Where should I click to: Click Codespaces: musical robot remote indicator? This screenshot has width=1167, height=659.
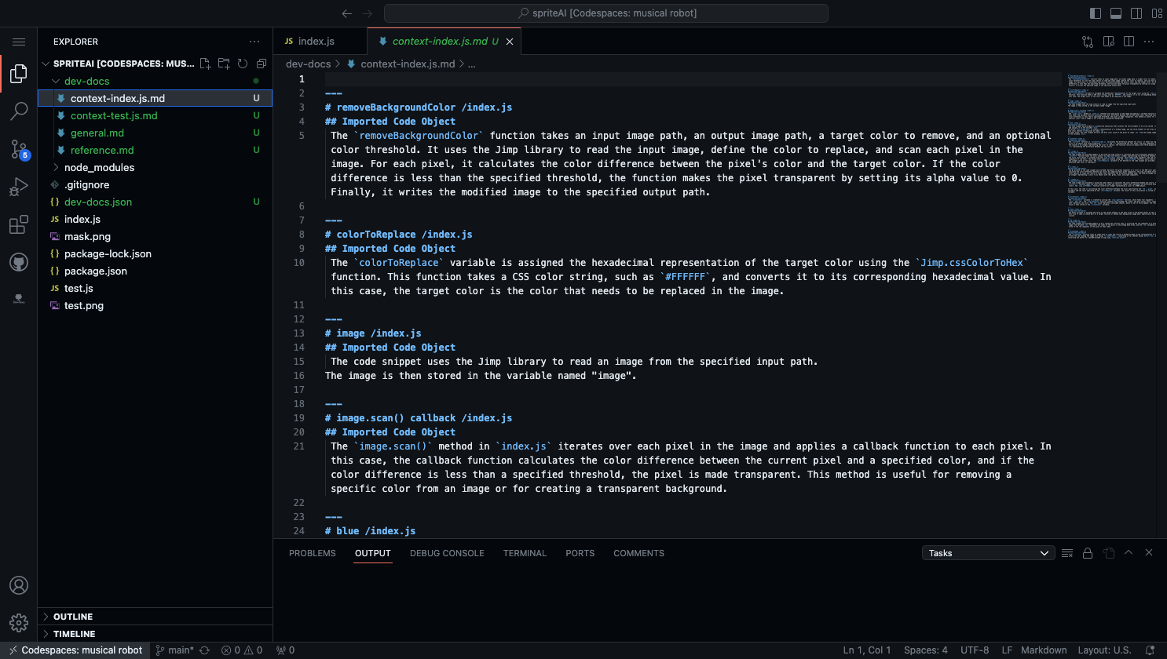(x=75, y=650)
